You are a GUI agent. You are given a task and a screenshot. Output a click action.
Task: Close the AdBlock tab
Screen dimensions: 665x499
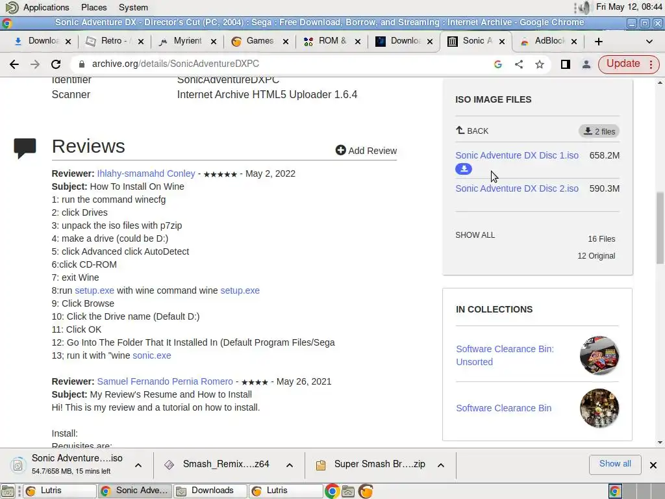[574, 42]
